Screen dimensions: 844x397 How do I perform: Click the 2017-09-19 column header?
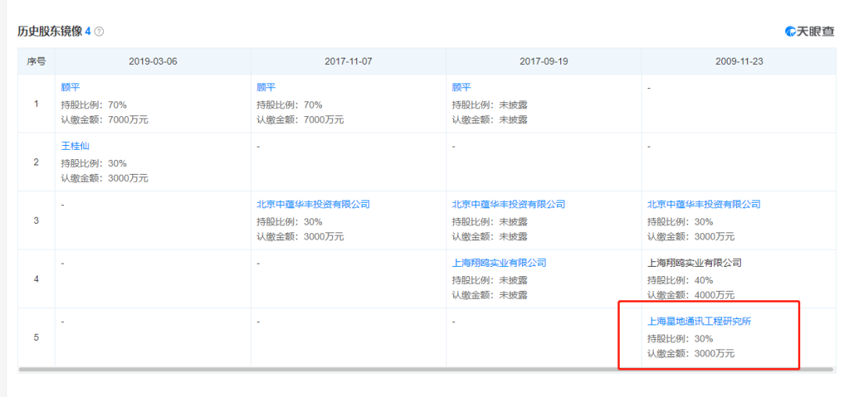544,62
